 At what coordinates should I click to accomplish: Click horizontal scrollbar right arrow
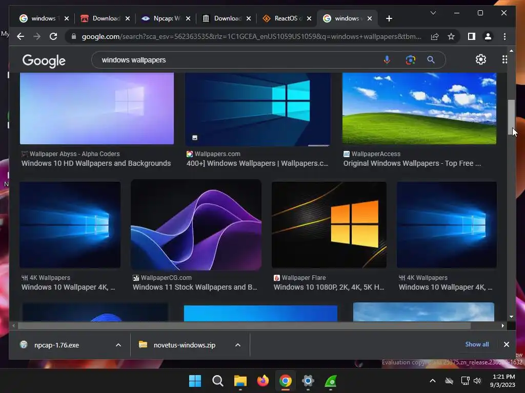click(x=502, y=325)
